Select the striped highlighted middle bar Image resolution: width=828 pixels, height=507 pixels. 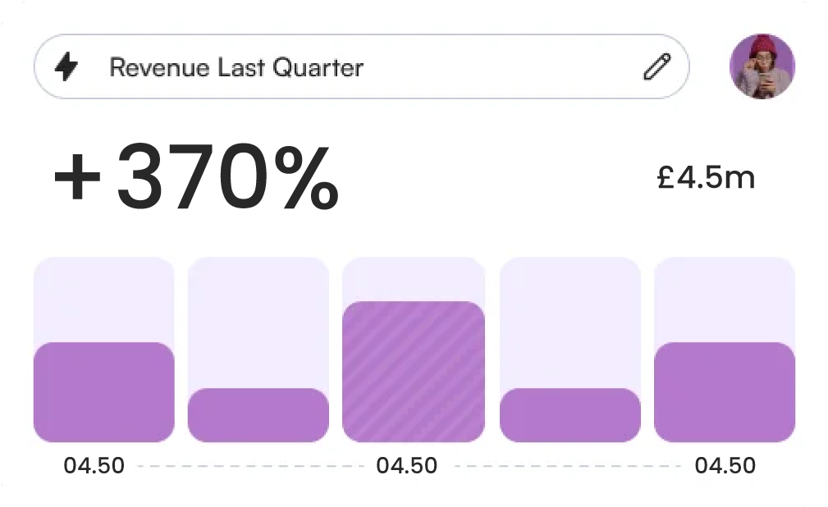pyautogui.click(x=414, y=372)
